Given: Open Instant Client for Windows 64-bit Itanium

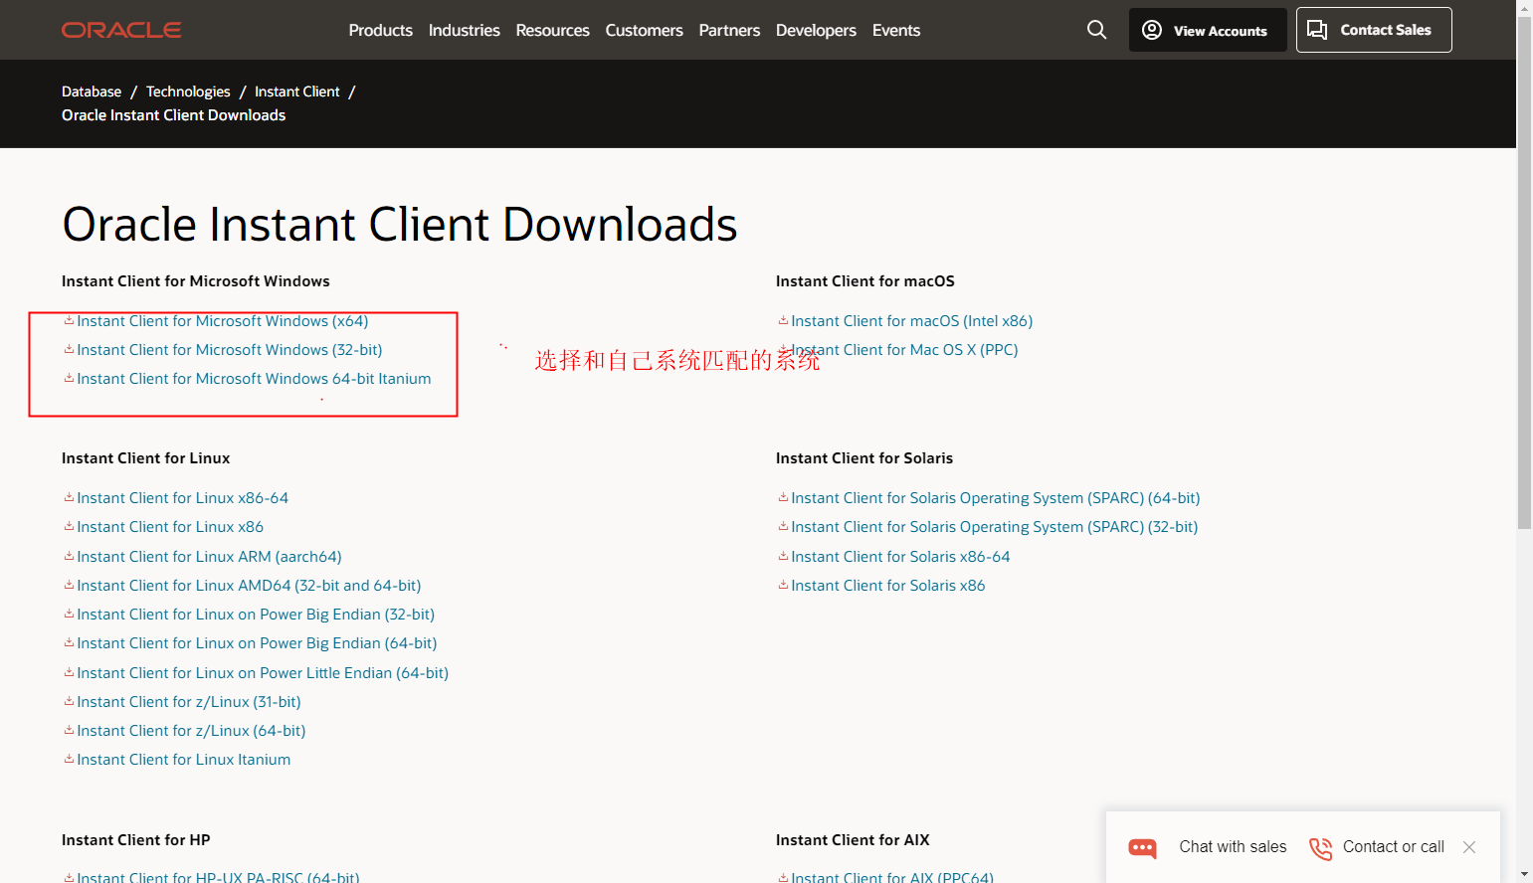Looking at the screenshot, I should [254, 379].
